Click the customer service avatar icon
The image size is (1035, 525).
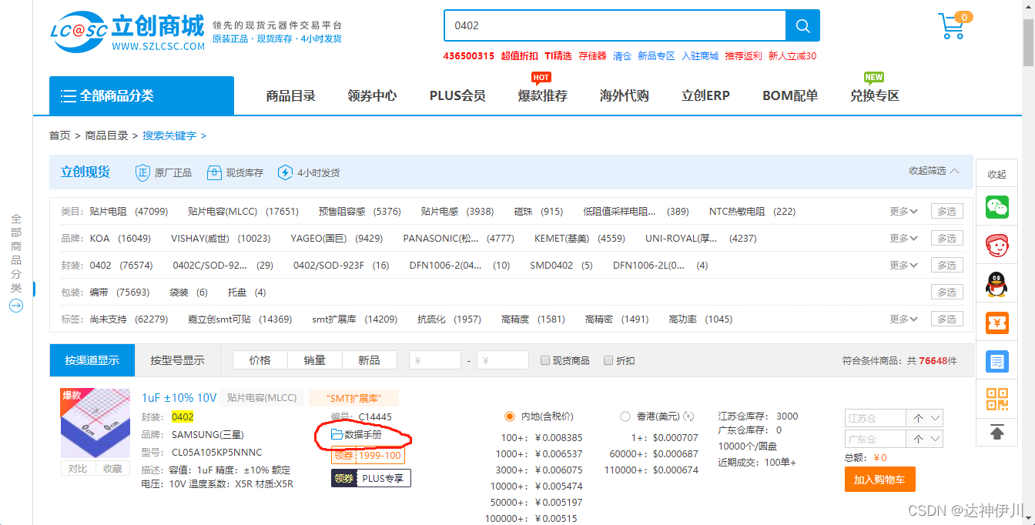pos(997,246)
